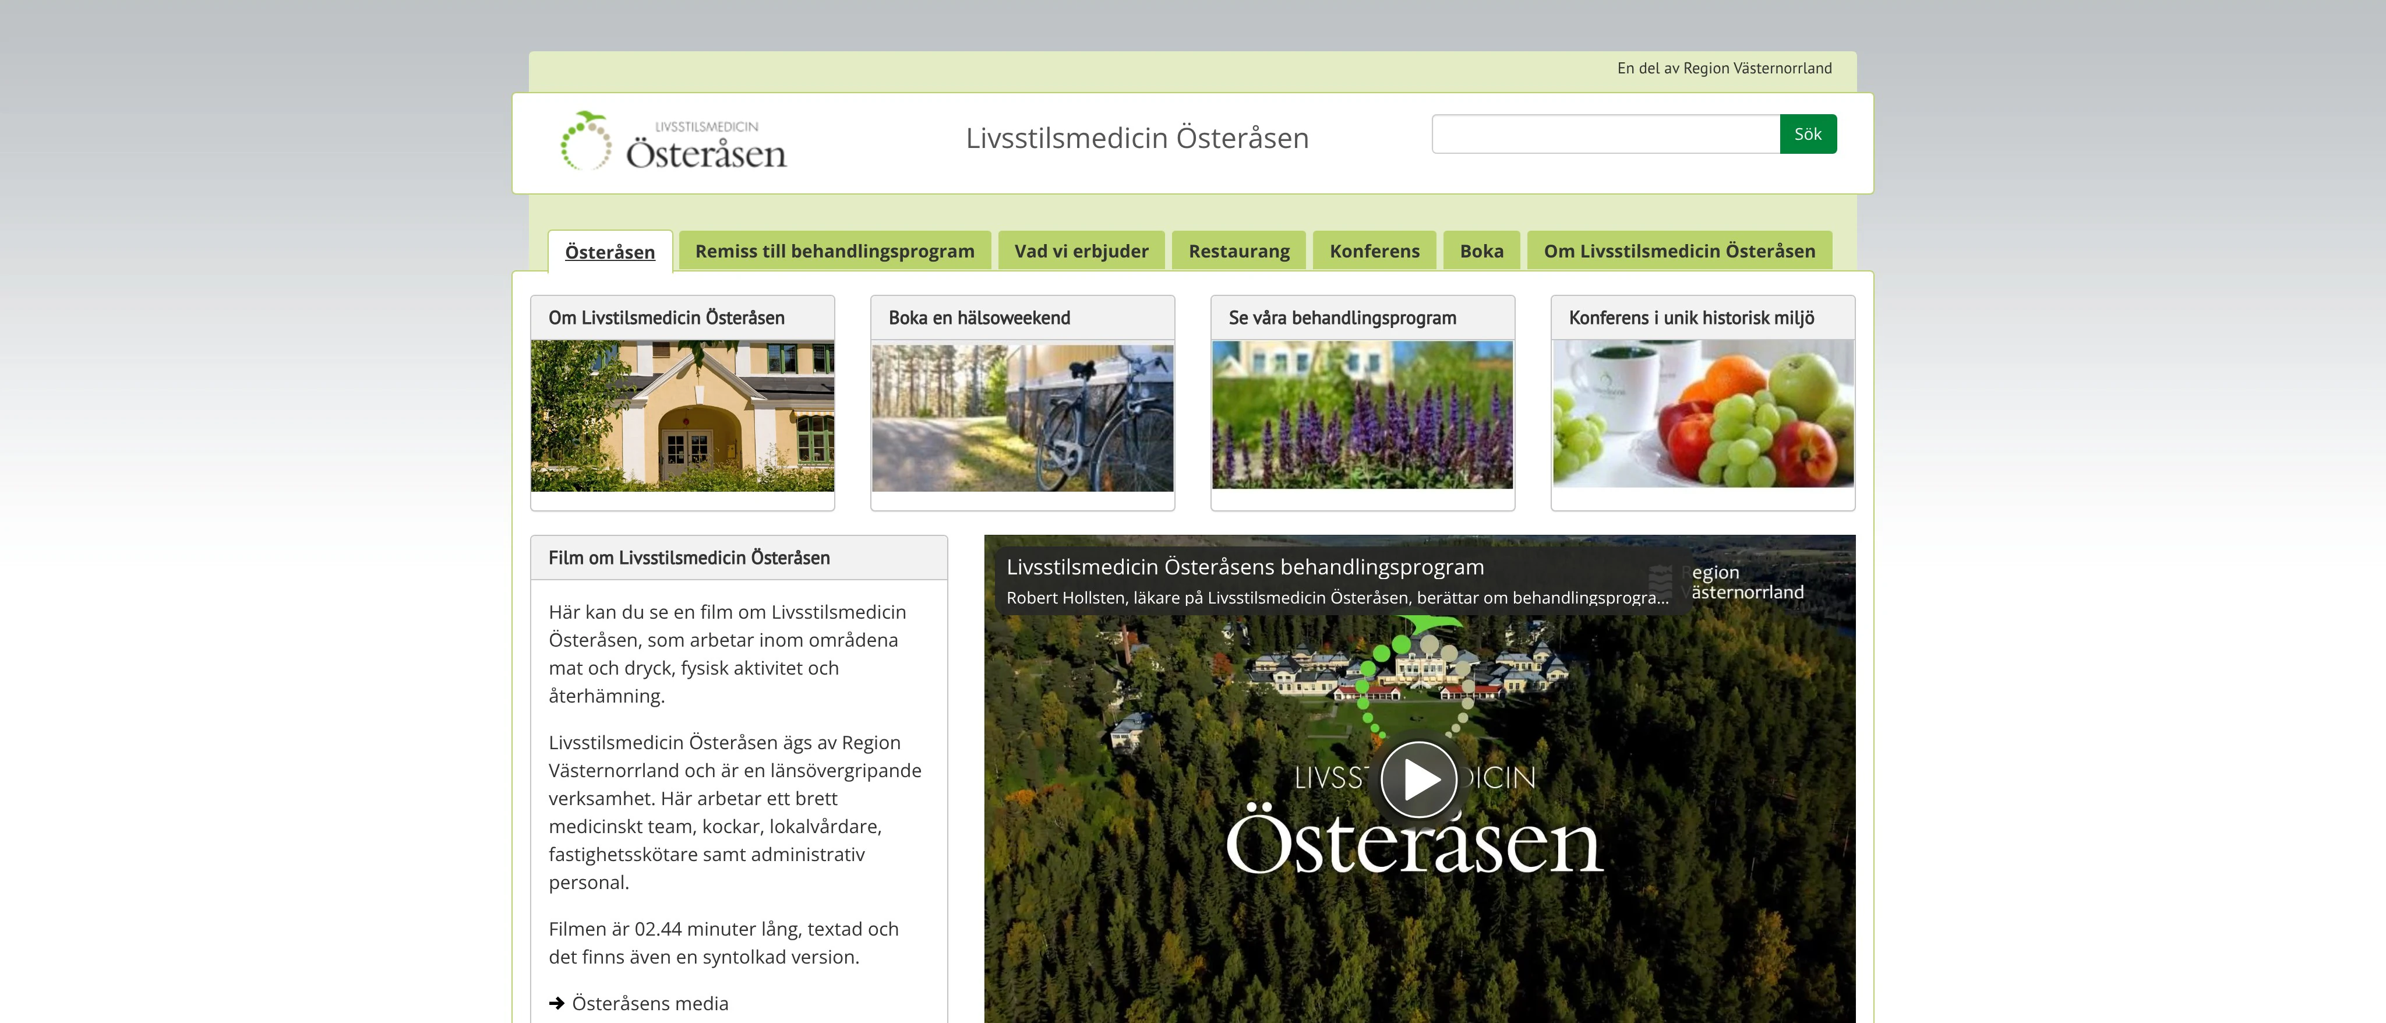
Task: Click Film om Livsstilsmedicin Österåsen heading
Action: point(688,558)
